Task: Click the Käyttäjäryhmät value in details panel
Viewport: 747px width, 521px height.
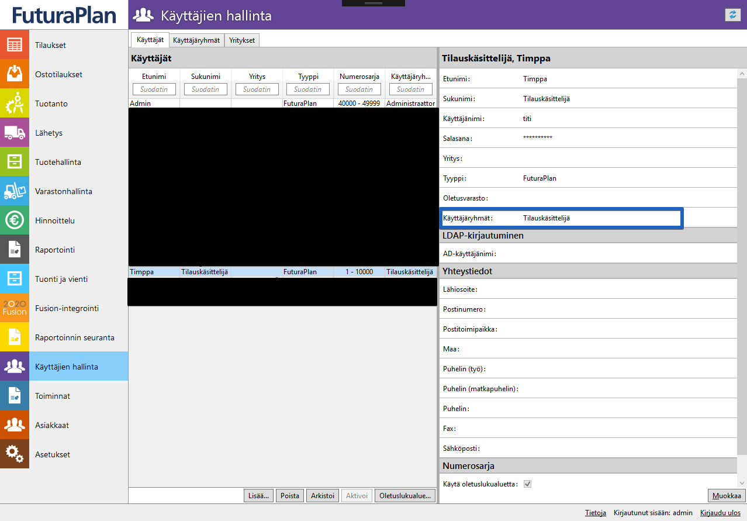Action: (547, 218)
